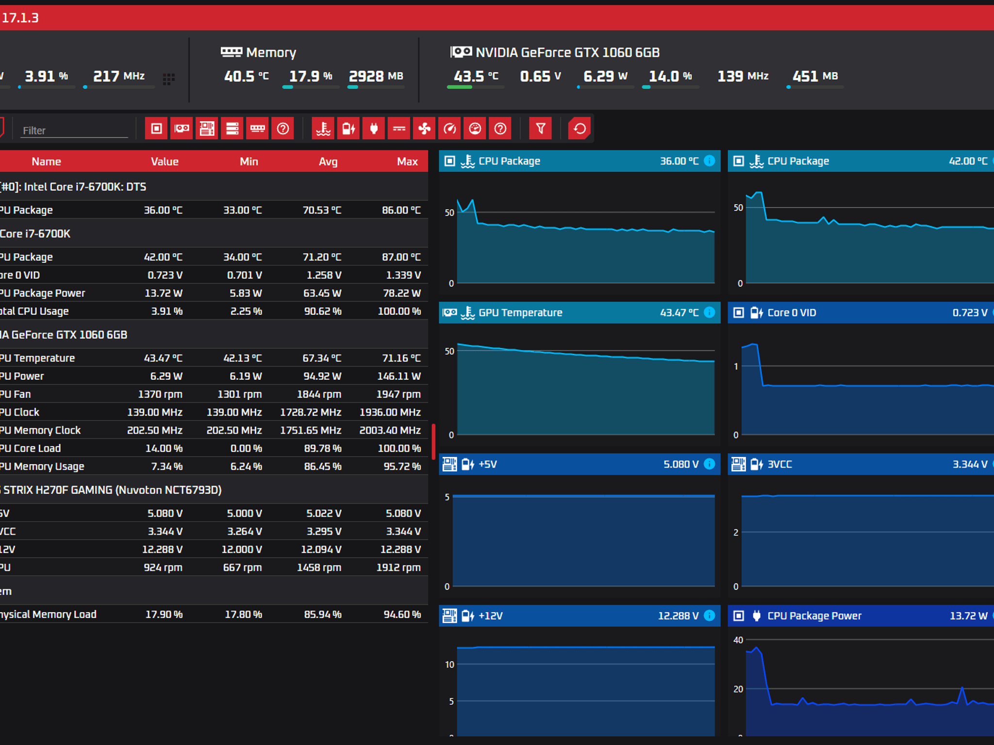The width and height of the screenshot is (994, 745).
Task: Toggle the motherboard hardware filter icon
Action: [x=207, y=129]
